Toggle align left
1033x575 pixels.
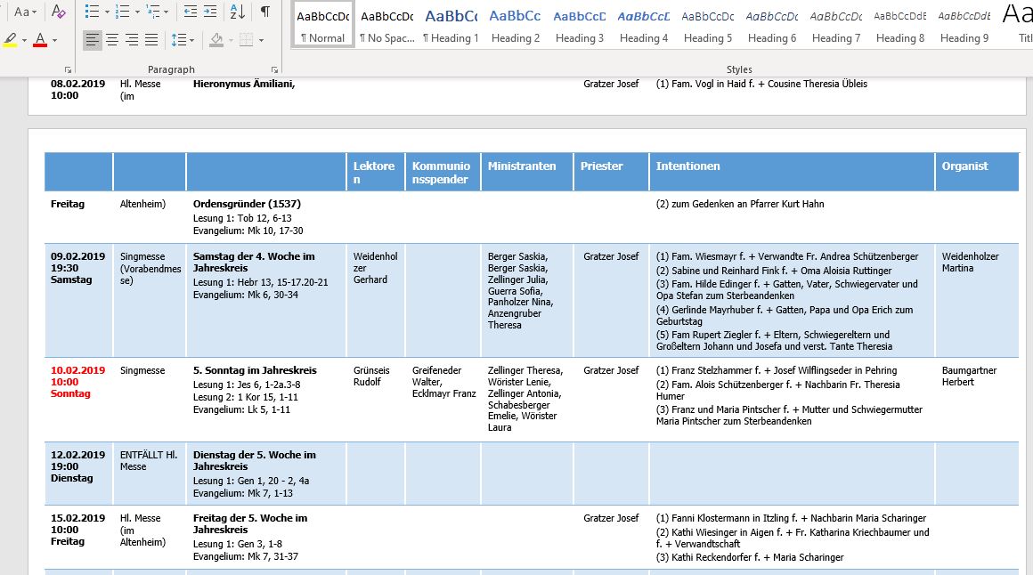coord(93,40)
